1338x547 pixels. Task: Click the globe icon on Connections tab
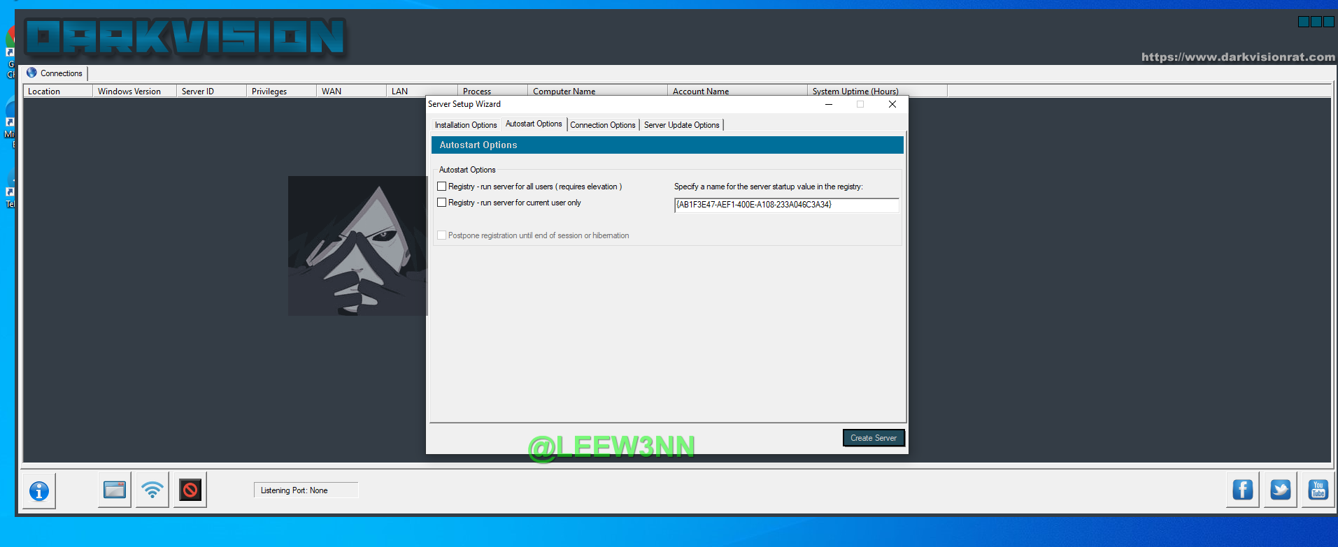31,73
